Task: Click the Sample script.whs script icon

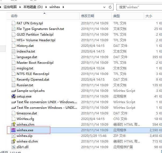Action: click(13, 91)
